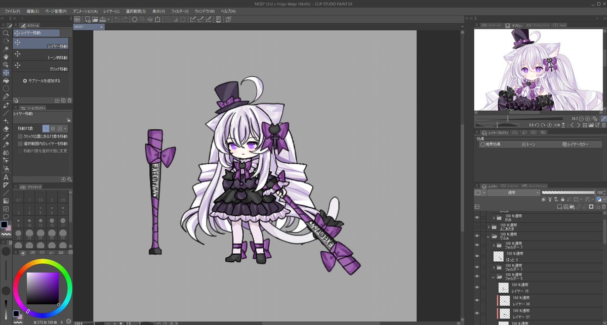This screenshot has height=325, width=607.
Task: Click the New raster layer icon
Action: (560, 207)
